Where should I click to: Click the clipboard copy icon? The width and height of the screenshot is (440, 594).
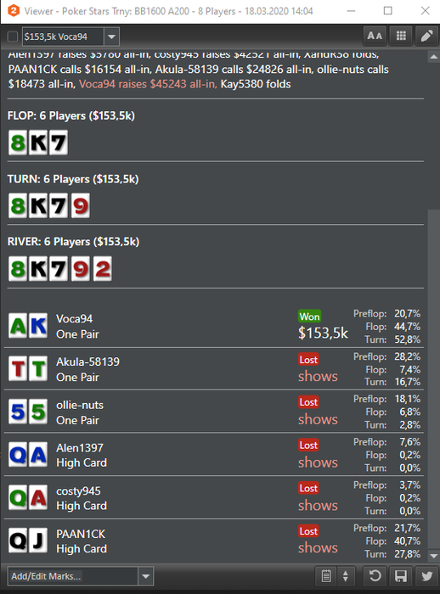tap(326, 576)
